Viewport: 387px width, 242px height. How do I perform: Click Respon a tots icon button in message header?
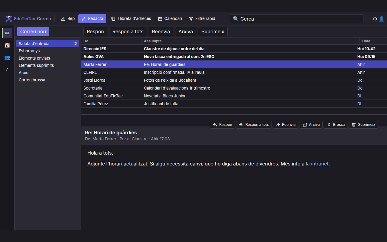tap(254, 125)
